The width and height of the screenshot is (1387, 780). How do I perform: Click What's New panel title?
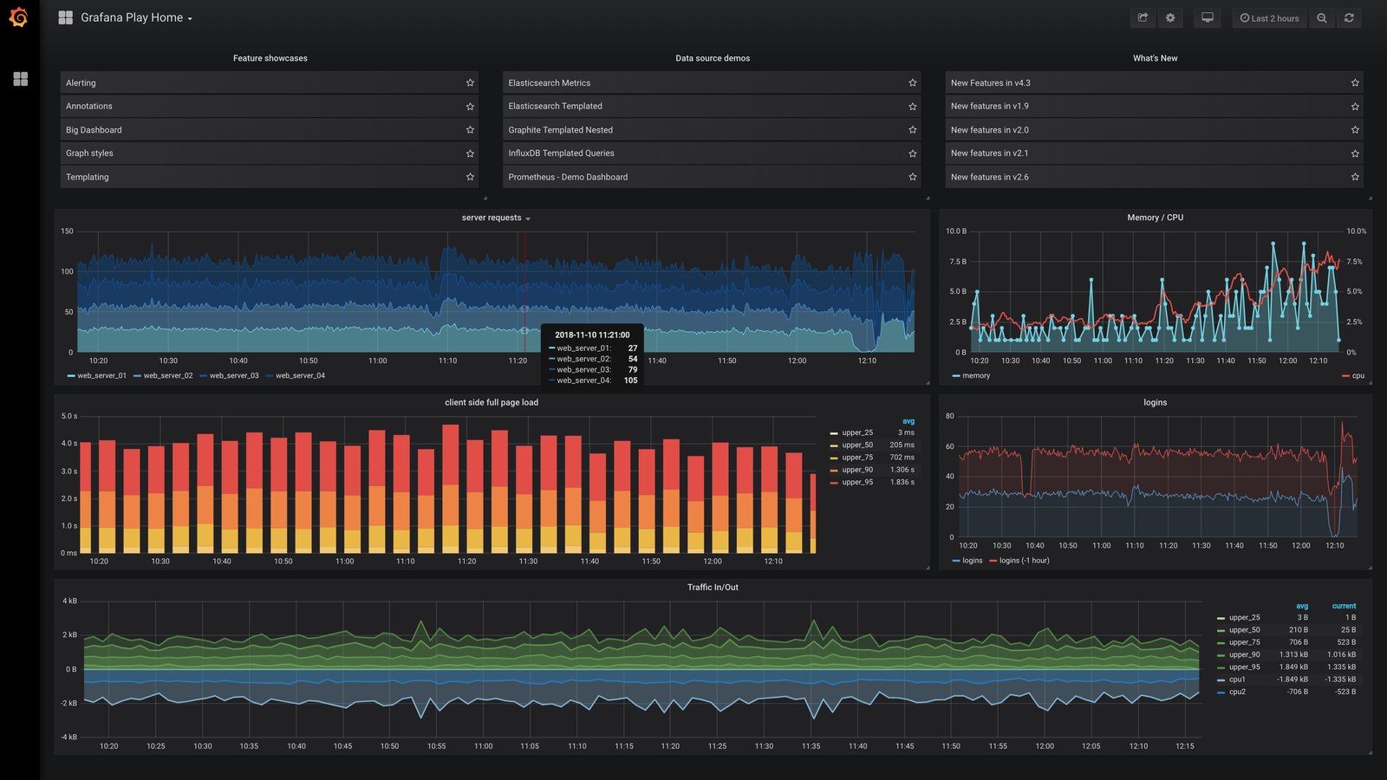click(1155, 58)
